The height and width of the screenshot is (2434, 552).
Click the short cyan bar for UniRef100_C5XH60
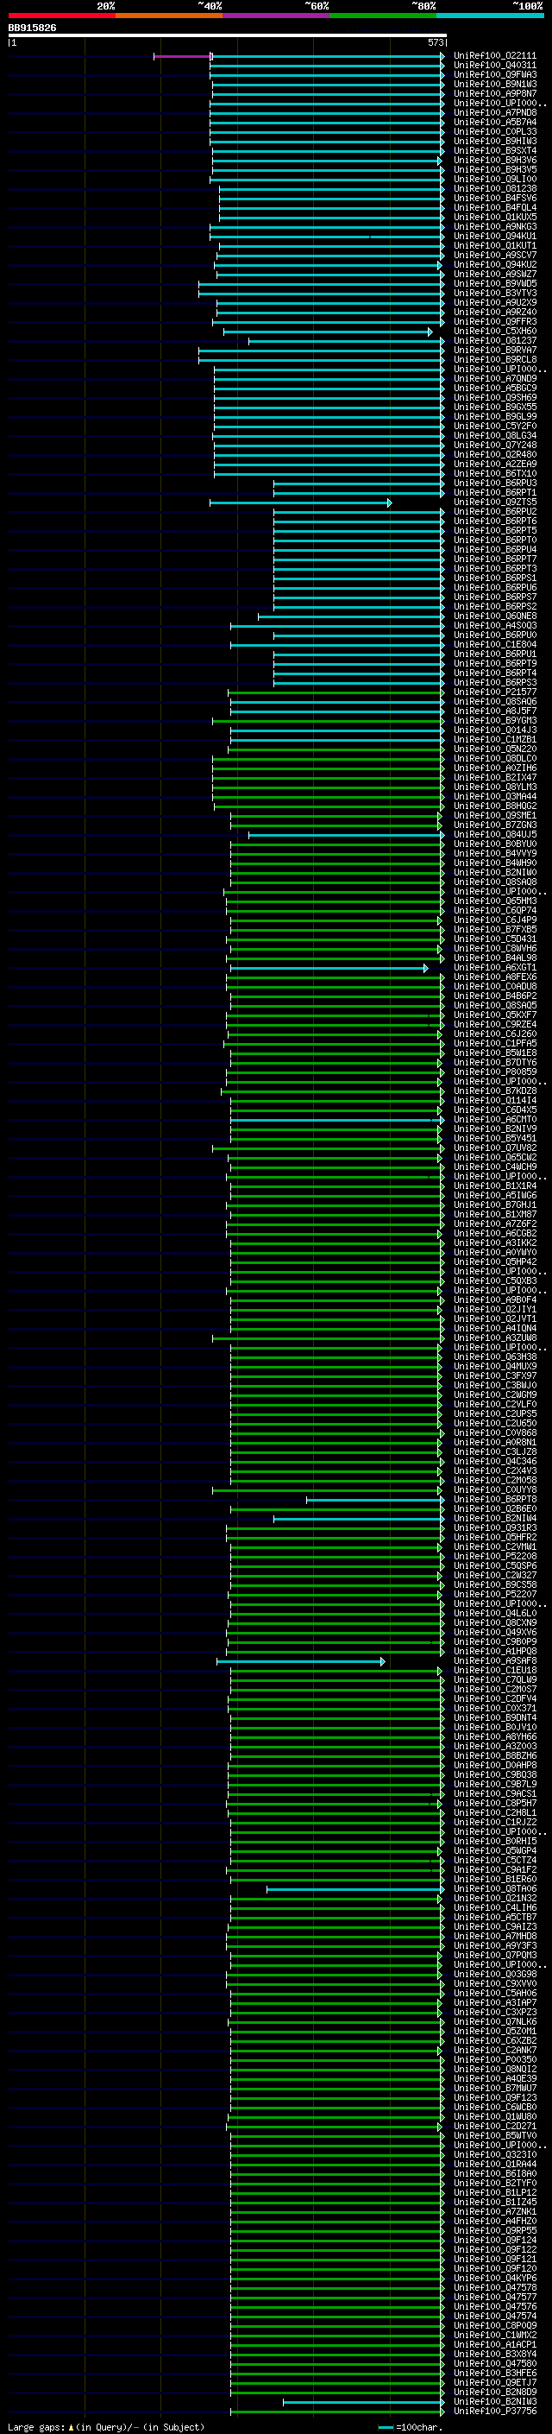(x=328, y=332)
